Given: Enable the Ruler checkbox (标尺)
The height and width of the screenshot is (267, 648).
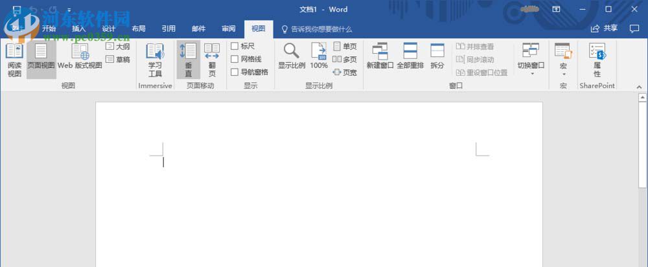Looking at the screenshot, I should [235, 46].
